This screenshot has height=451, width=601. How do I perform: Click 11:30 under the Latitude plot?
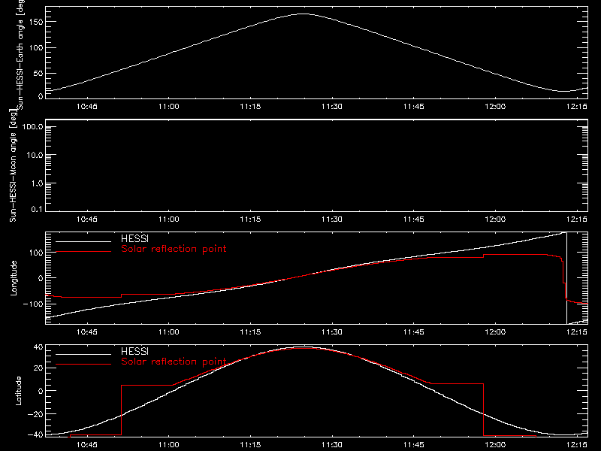(332, 445)
